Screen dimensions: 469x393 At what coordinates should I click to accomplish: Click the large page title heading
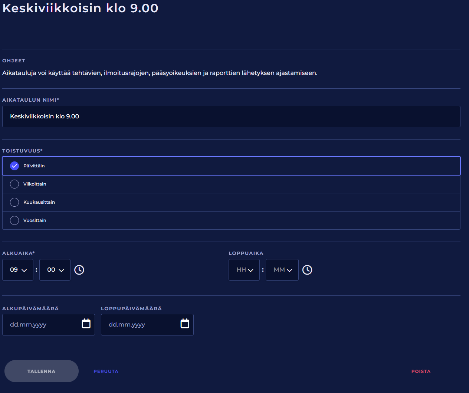click(x=81, y=8)
